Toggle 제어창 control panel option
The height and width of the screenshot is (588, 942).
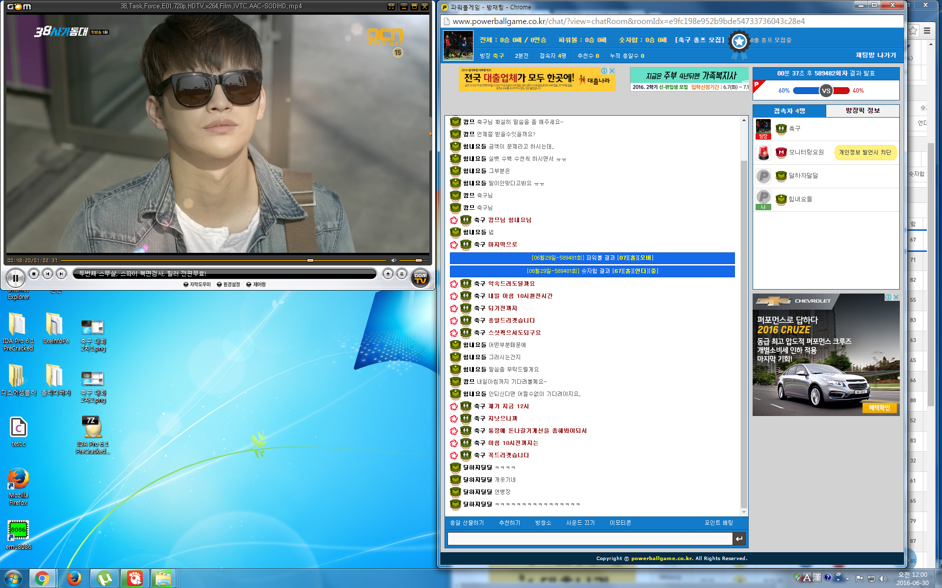pyautogui.click(x=256, y=284)
